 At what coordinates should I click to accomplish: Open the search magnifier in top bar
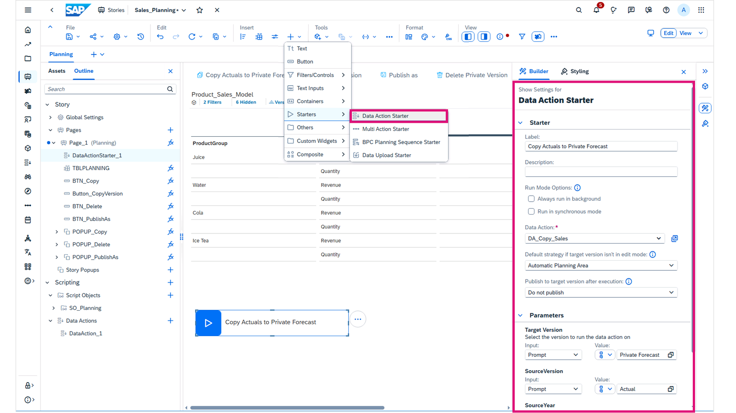click(x=579, y=10)
